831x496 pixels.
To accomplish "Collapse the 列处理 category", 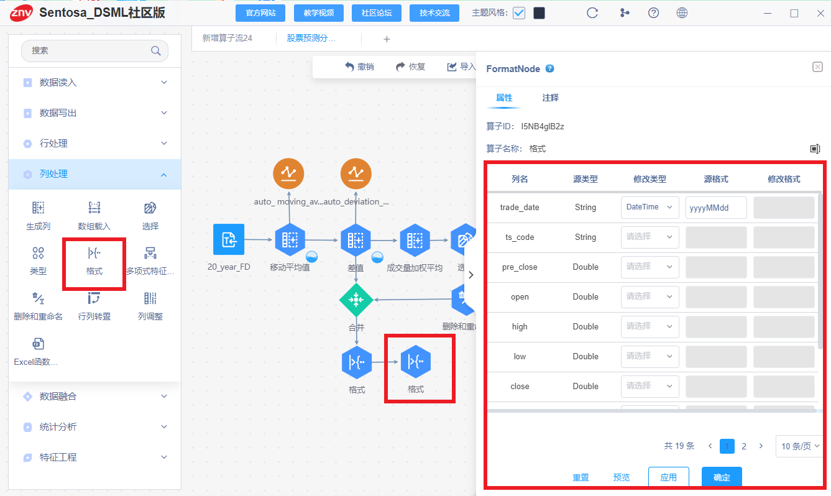I will click(x=95, y=174).
